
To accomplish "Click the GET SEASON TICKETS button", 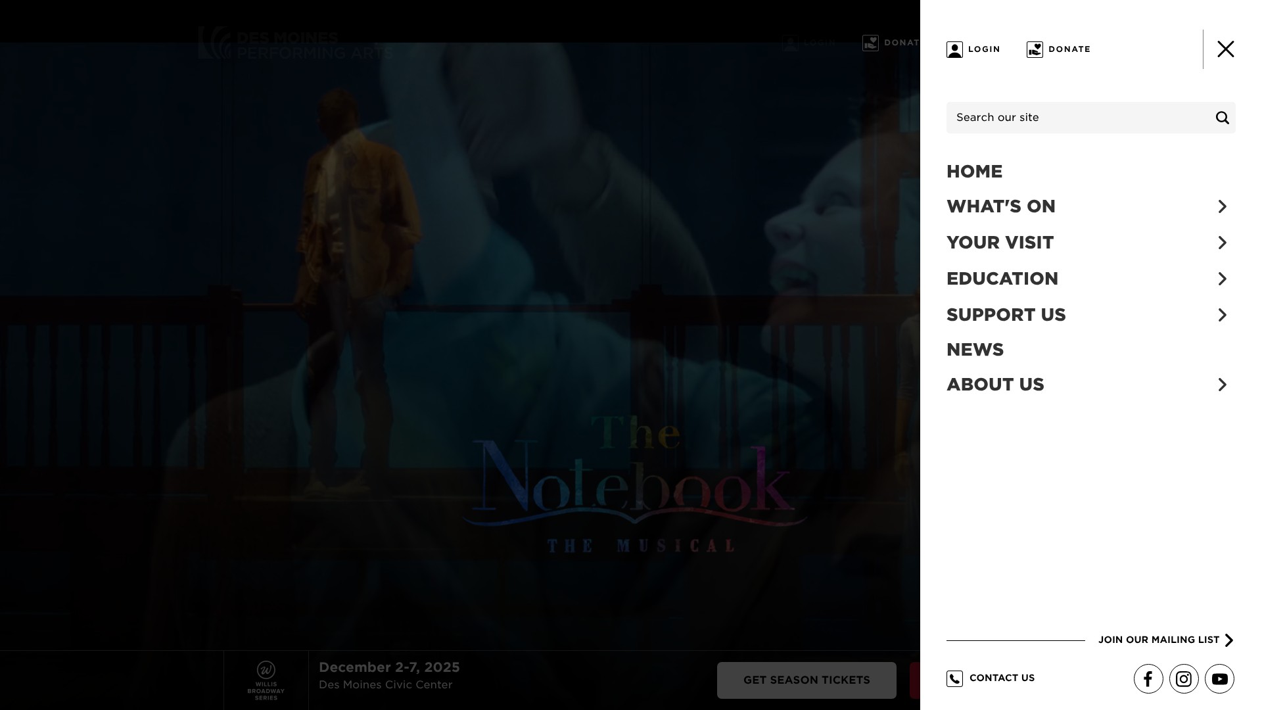I will pyautogui.click(x=806, y=680).
